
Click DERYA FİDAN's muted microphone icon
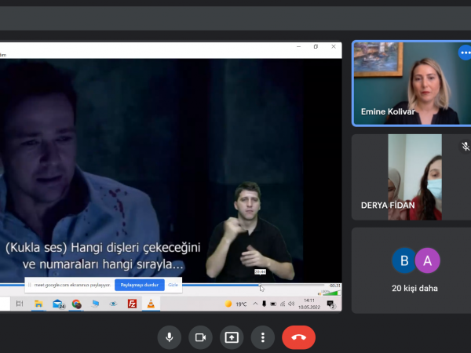[x=466, y=147]
